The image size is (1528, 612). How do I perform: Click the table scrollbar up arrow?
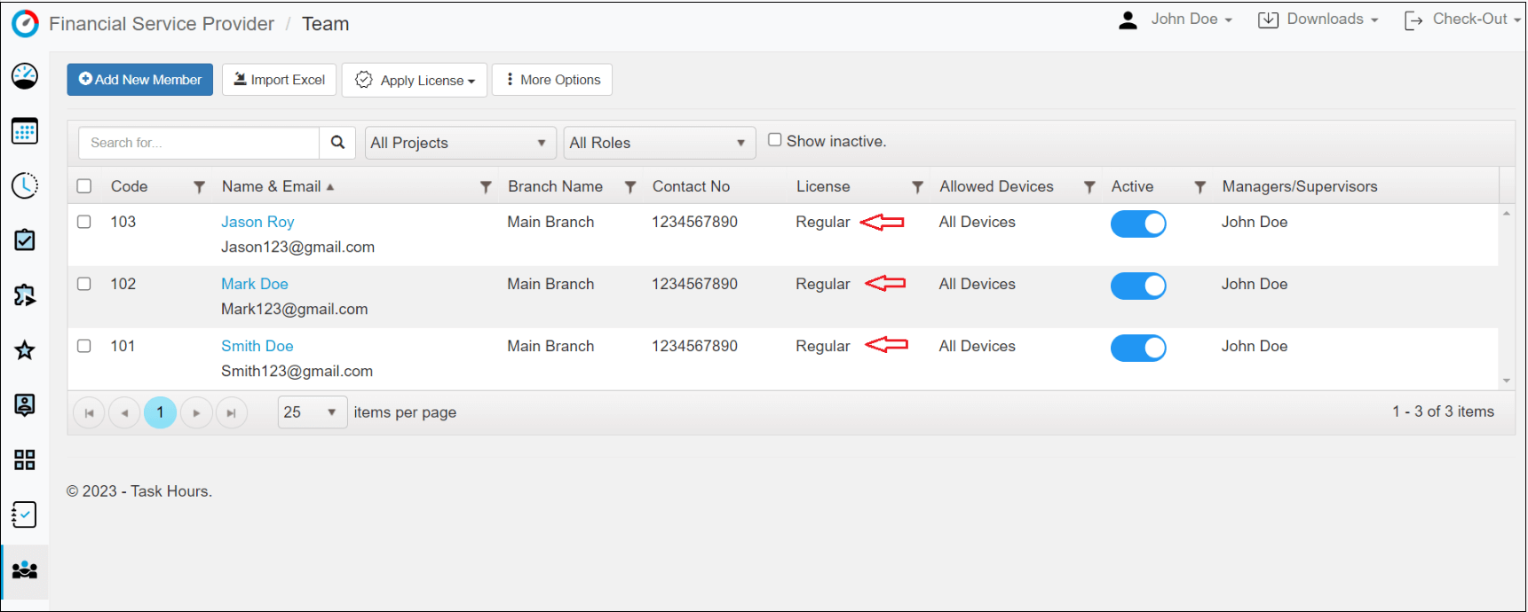pos(1507,214)
